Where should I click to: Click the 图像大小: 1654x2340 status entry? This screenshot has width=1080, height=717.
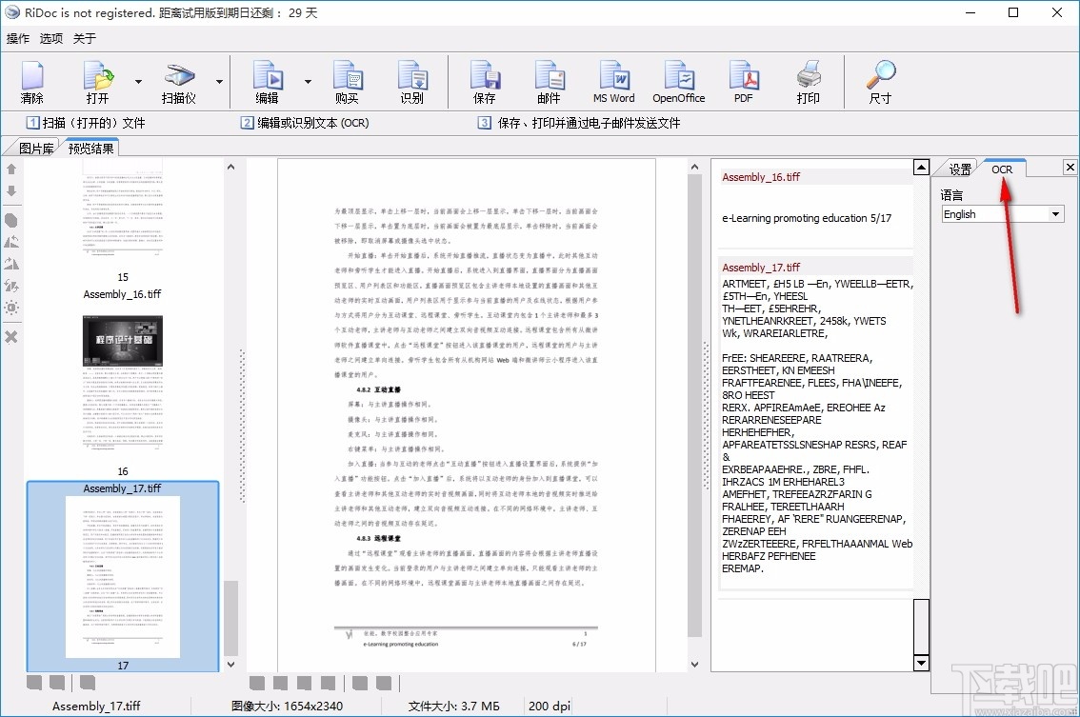coord(287,706)
